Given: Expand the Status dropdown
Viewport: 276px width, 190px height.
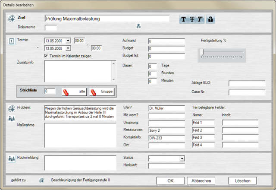Looking at the screenshot, I should [182, 158].
